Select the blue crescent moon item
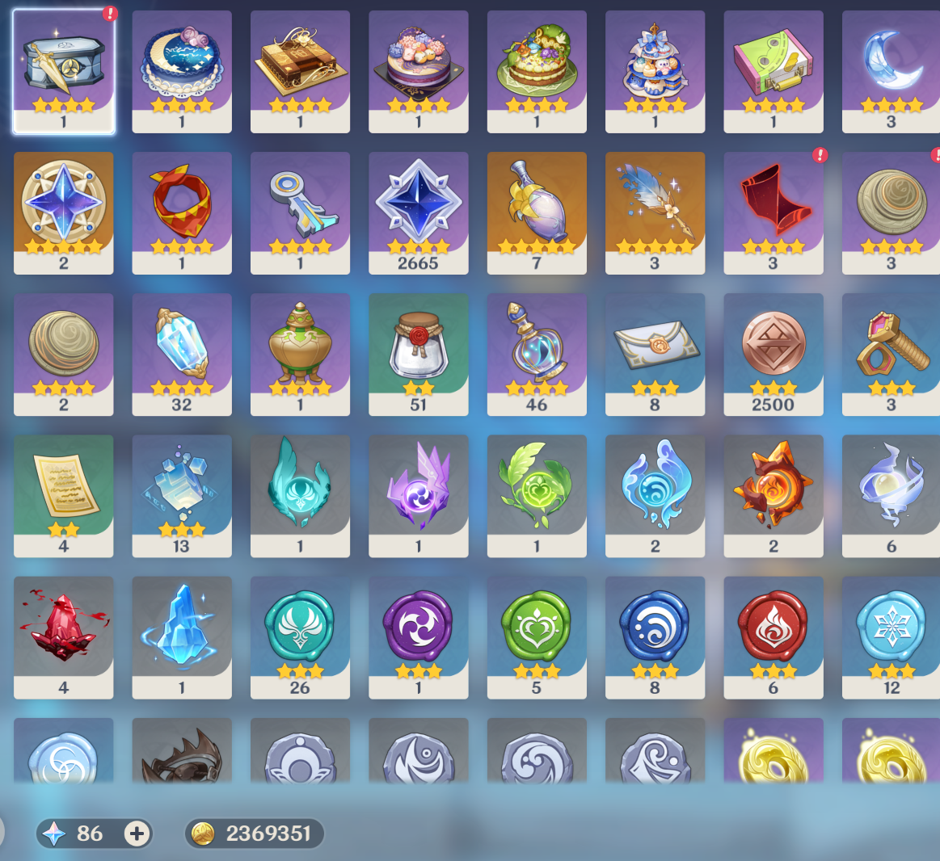Screen dimensions: 940x861 pos(891,71)
